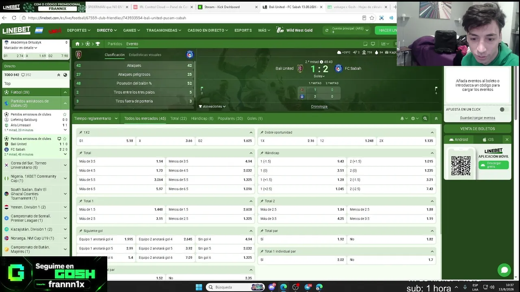The image size is (520, 292).
Task: Pin the Total par market
Action: (x=262, y=231)
